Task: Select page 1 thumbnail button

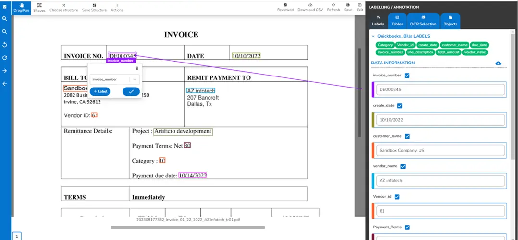Action: point(16,236)
